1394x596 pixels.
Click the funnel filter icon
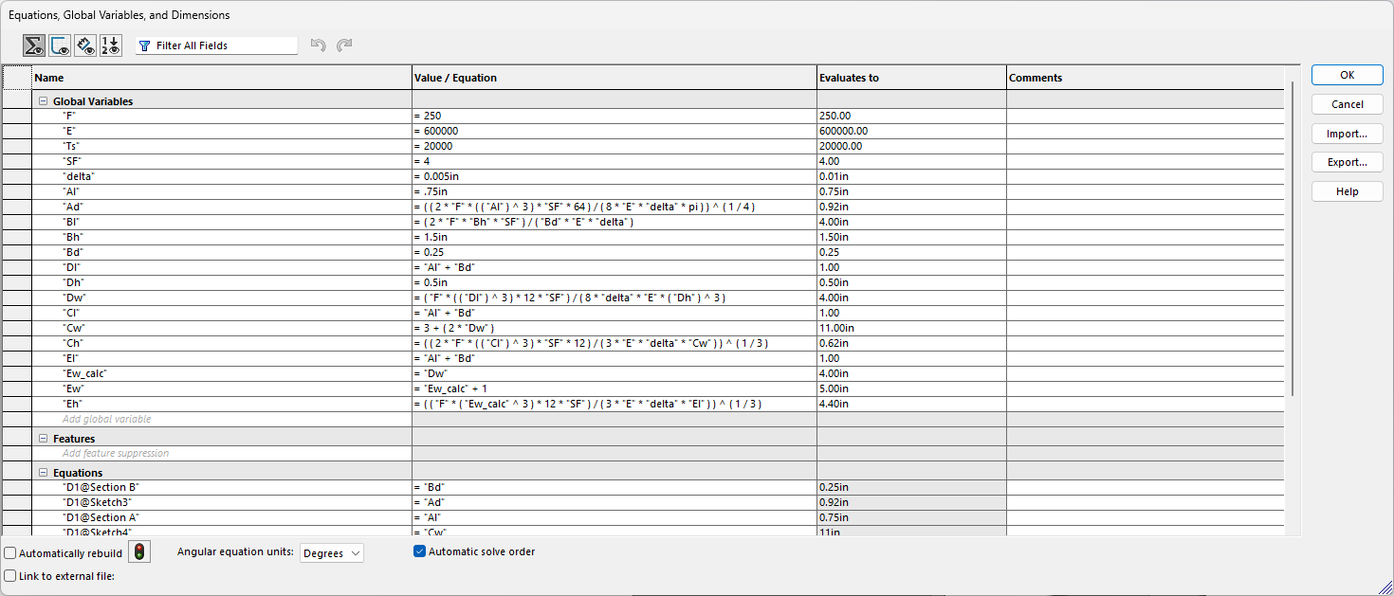pos(145,45)
